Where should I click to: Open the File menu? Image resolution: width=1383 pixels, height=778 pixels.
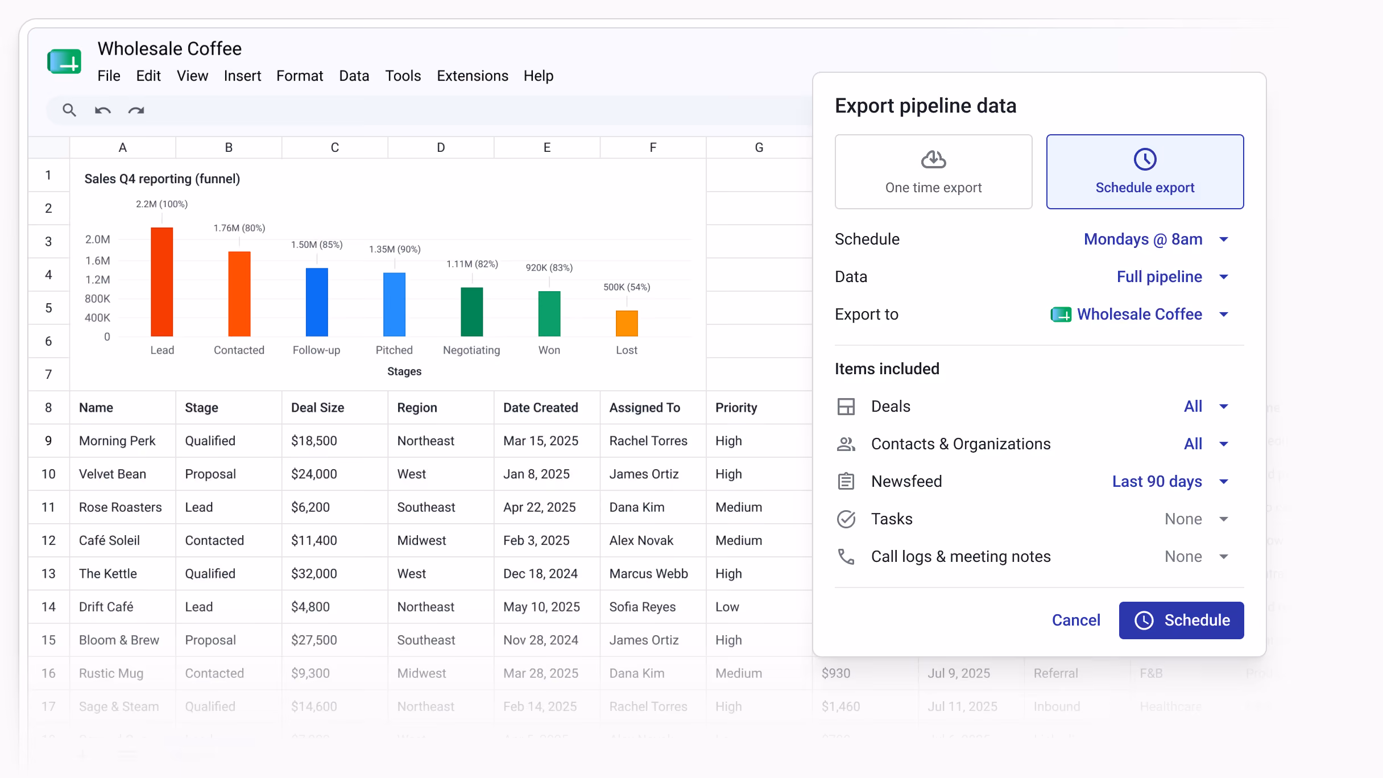pyautogui.click(x=109, y=76)
